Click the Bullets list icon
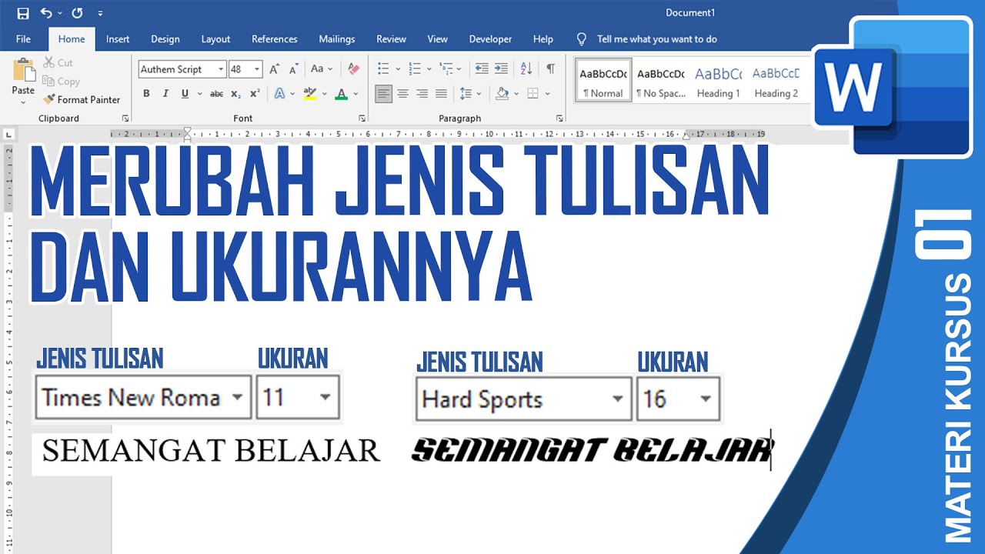Image resolution: width=985 pixels, height=554 pixels. [x=383, y=69]
